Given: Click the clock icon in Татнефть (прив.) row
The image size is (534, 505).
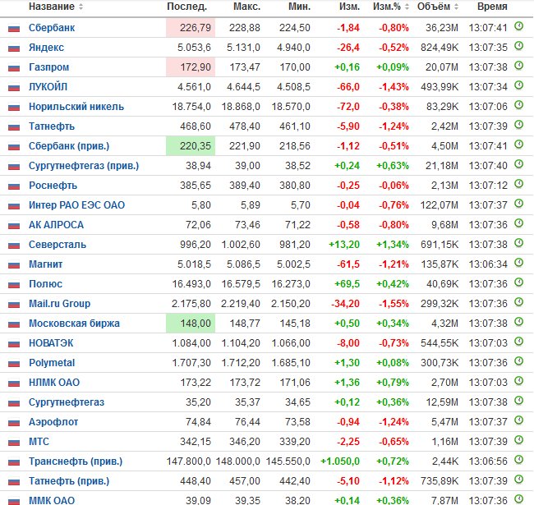Looking at the screenshot, I should pos(518,480).
